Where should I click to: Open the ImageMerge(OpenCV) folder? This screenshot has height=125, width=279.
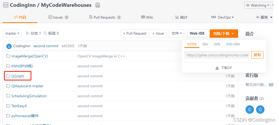pos(30,56)
